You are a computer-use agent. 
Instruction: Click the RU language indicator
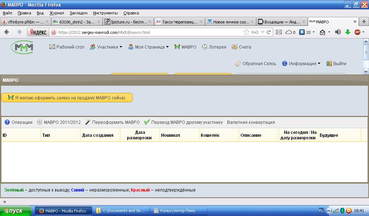click(x=321, y=211)
